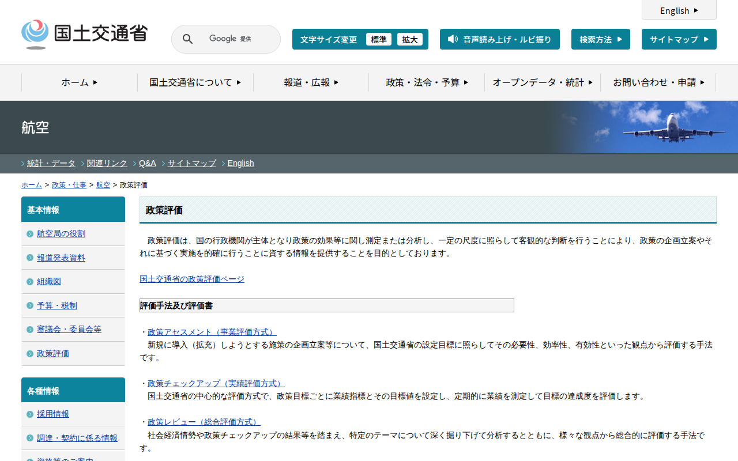Open 政策アセスメント（事業評価方式） link
The image size is (738, 461).
(212, 332)
